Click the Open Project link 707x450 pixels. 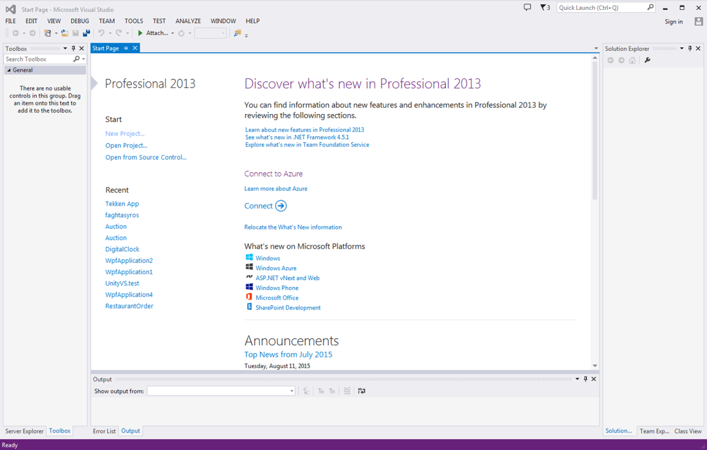tap(126, 146)
